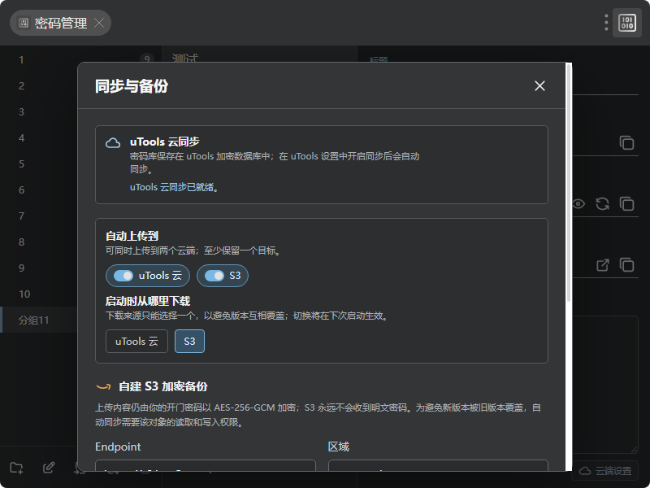Select group 6 in the sidebar
The height and width of the screenshot is (488, 650).
pos(38,190)
